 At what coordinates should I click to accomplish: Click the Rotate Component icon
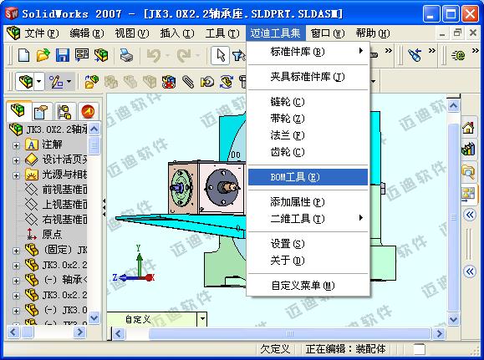(x=227, y=82)
